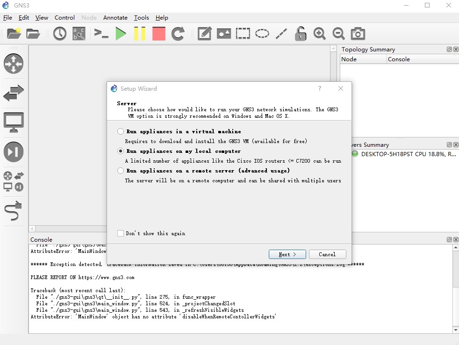The height and width of the screenshot is (345, 459).
Task: Close the Servers Summary panel
Action: [456, 144]
